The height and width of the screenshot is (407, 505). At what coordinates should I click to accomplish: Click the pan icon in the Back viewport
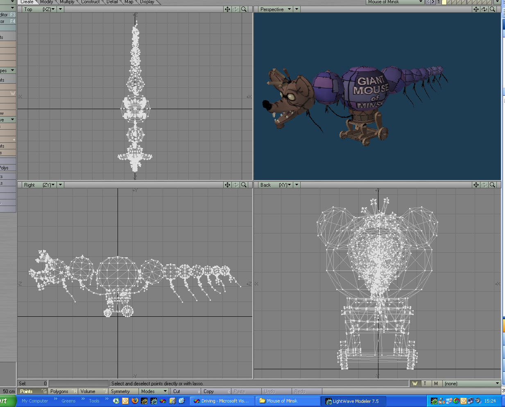[476, 185]
